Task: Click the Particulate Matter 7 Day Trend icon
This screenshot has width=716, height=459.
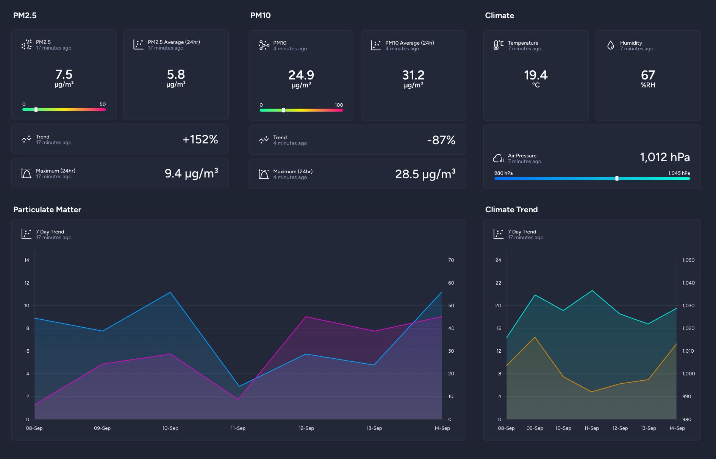Action: [x=27, y=235]
